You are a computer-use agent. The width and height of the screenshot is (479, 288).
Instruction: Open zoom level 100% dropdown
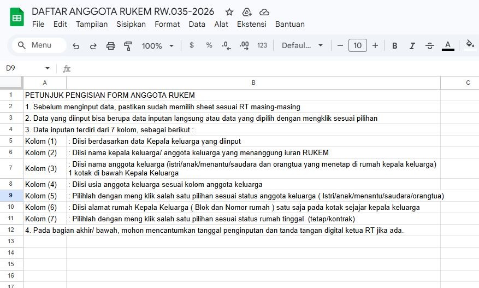click(158, 46)
